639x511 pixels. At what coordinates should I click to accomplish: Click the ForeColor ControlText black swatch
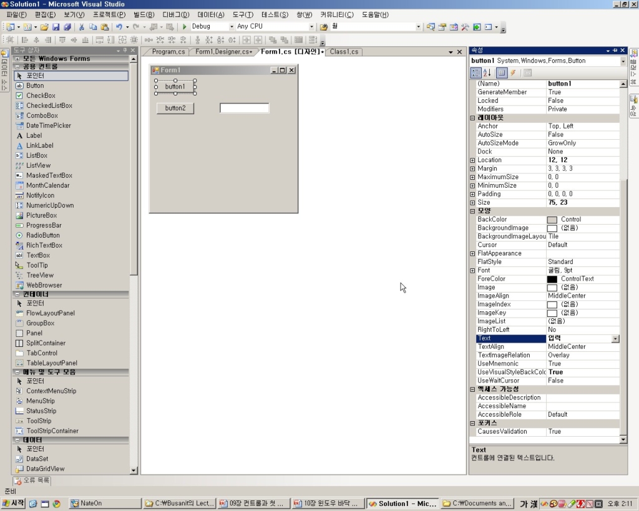pyautogui.click(x=552, y=279)
